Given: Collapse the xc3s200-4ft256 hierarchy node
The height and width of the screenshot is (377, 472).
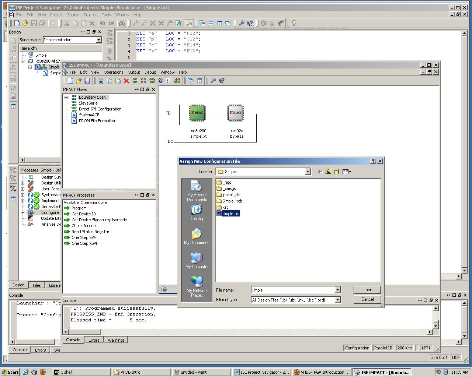Looking at the screenshot, I should tap(23, 61).
